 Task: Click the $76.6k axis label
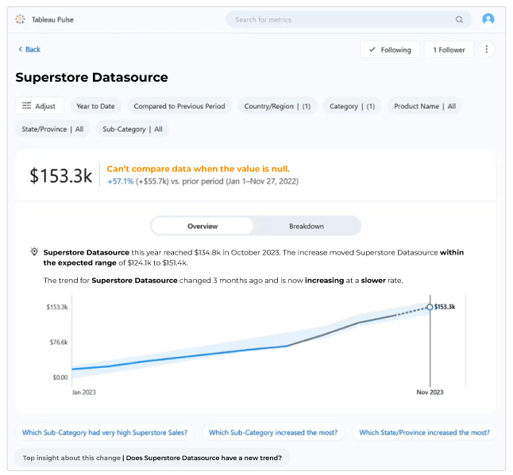(59, 342)
